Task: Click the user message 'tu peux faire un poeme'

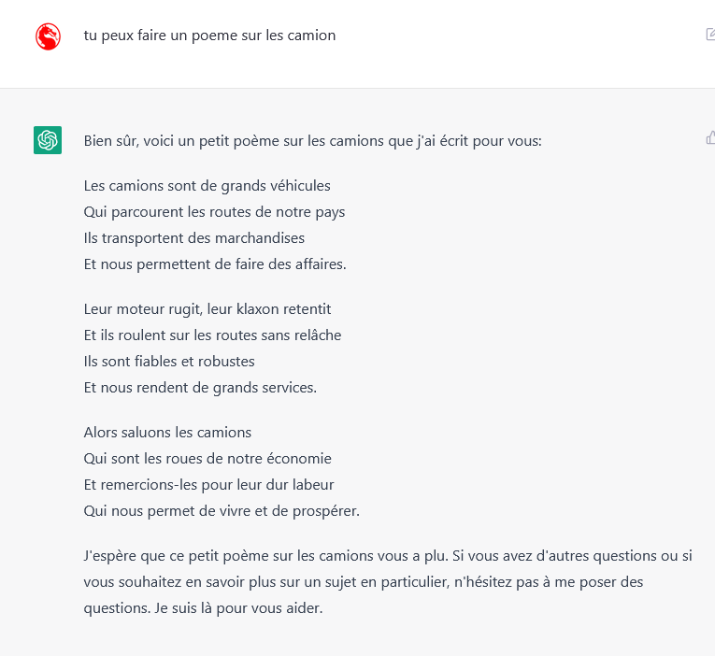Action: click(209, 36)
